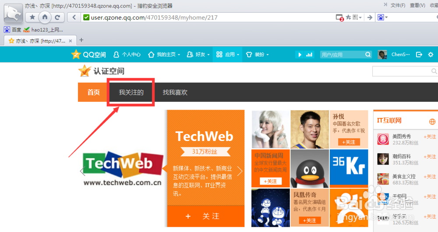Click the 用户/应用 search field
The height and width of the screenshot is (232, 438).
click(x=342, y=54)
